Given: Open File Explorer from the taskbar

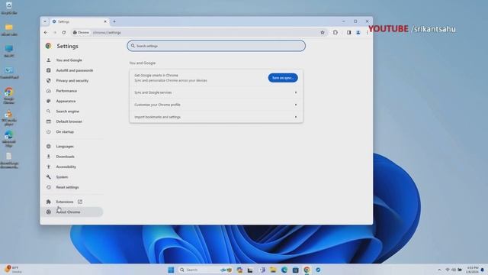Looking at the screenshot, I should 273,270.
